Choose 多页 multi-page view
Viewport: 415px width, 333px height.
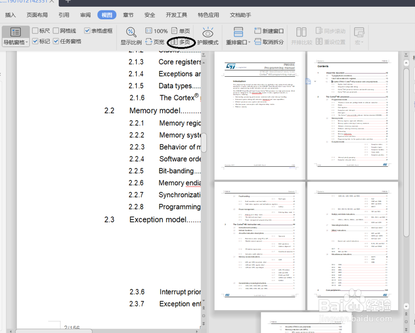(x=181, y=42)
